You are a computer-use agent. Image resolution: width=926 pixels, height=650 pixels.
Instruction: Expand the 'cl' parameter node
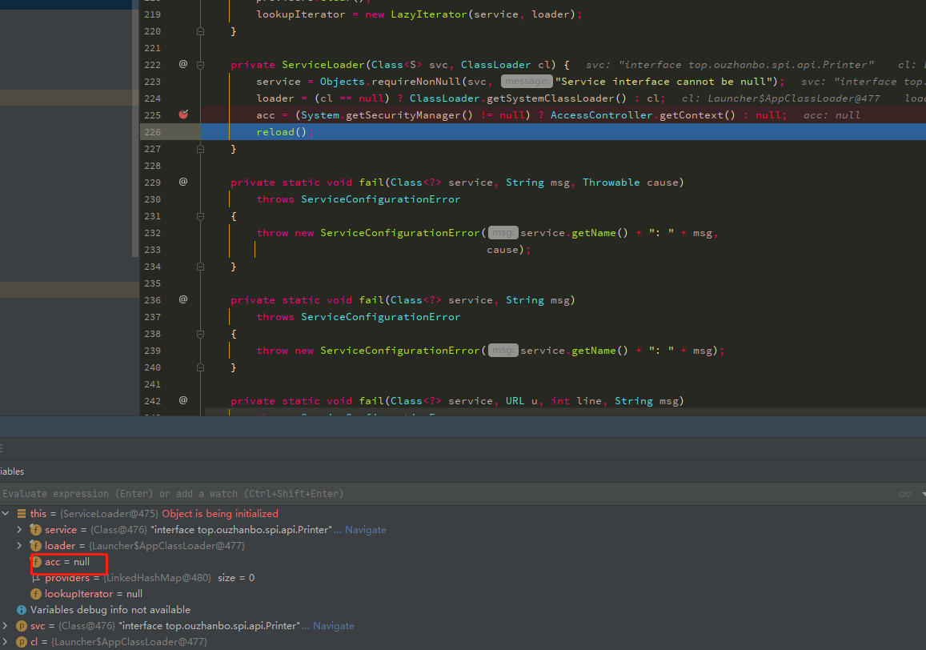[6, 642]
